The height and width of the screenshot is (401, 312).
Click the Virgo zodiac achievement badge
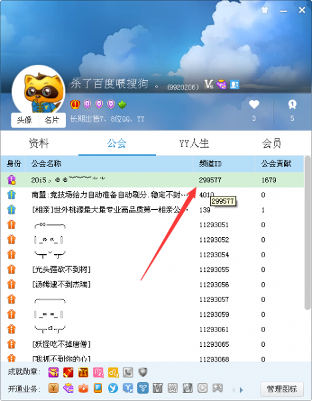coord(98,372)
